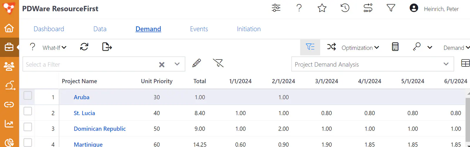This screenshot has height=147, width=470.
Task: Check the Dominican Republic row checkbox
Action: click(x=28, y=127)
